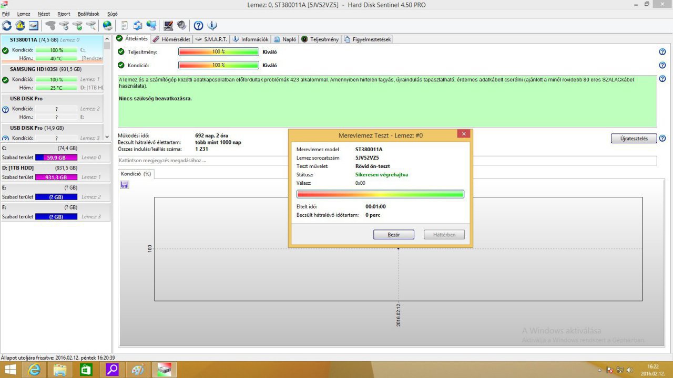This screenshot has height=378, width=673.
Task: Close the Merevlemez Teszt dialog with X
Action: pyautogui.click(x=463, y=134)
